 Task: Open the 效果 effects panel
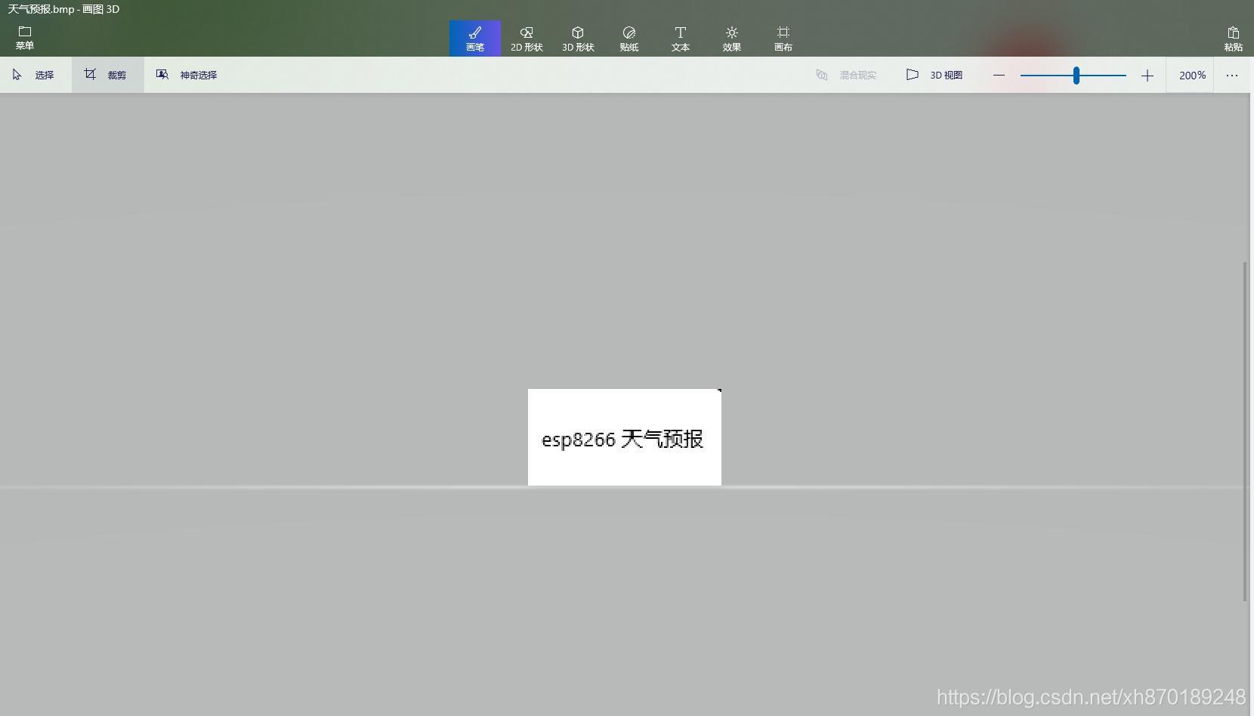[x=732, y=38]
